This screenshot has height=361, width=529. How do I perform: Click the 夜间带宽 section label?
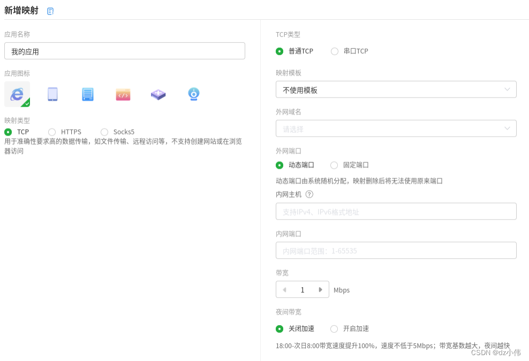pos(289,312)
